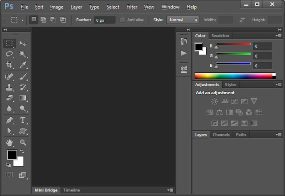Select the Magic Wand tool

23,54
